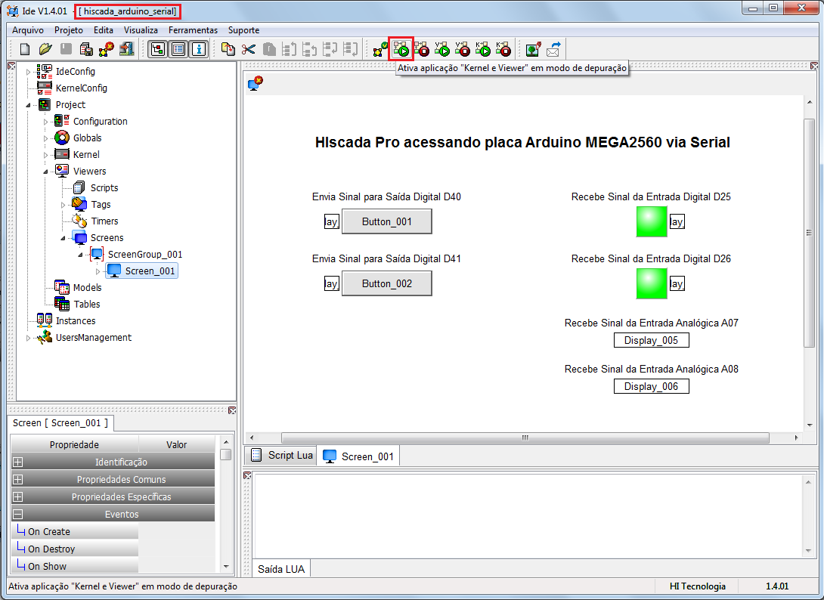This screenshot has height=600, width=824.
Task: Open the Ferramentas menu
Action: click(193, 30)
